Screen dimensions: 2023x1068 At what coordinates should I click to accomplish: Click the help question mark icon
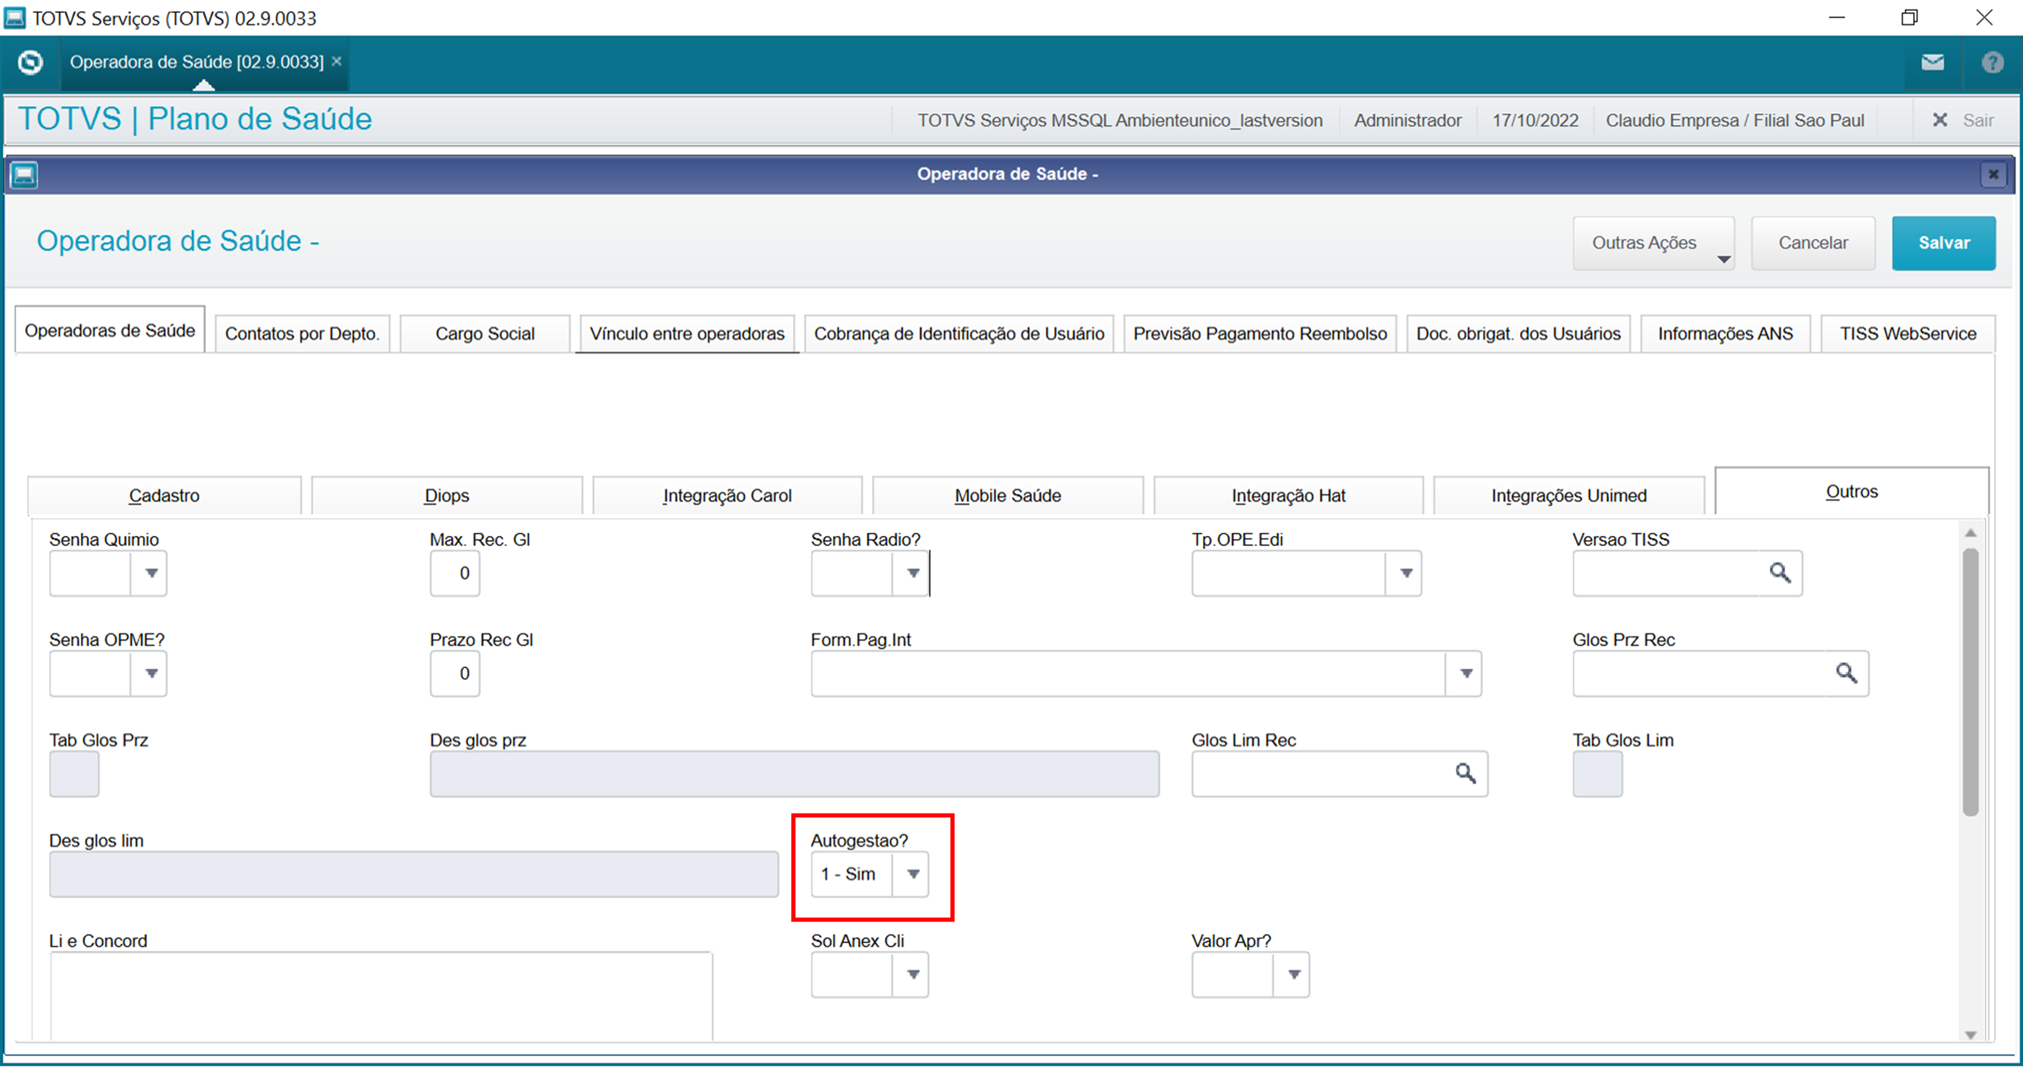pos(1991,62)
